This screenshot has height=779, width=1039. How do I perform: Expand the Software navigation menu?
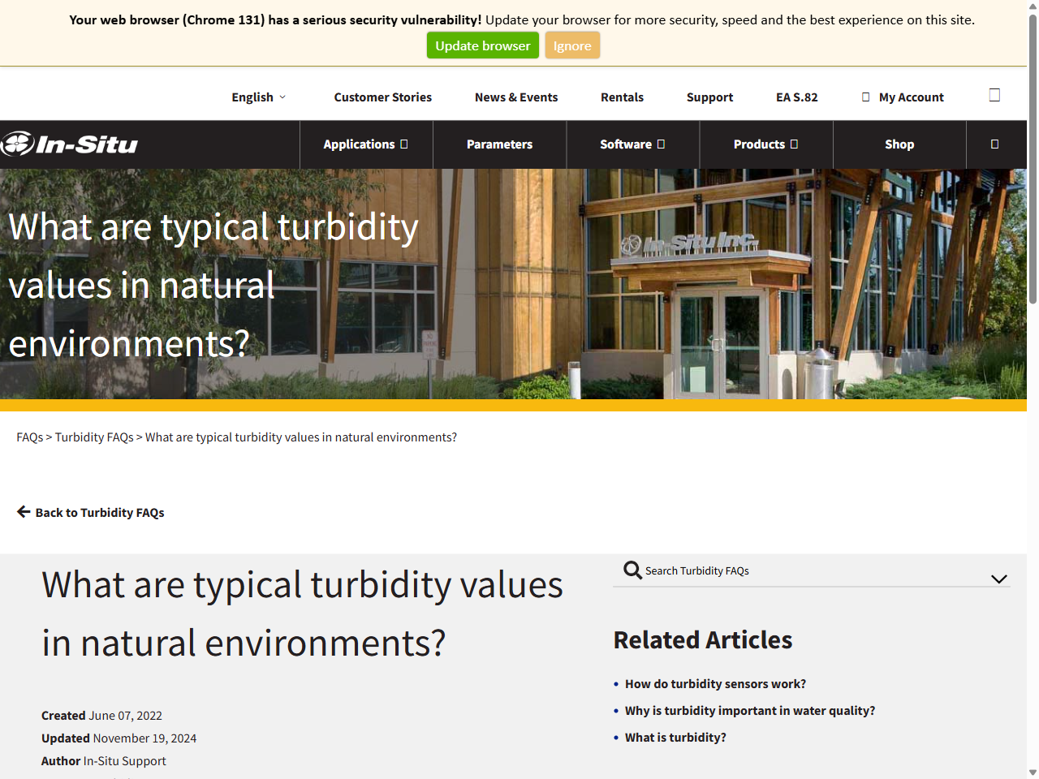(632, 144)
